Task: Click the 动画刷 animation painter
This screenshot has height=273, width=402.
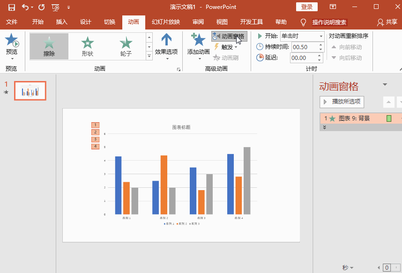Action: [226, 58]
